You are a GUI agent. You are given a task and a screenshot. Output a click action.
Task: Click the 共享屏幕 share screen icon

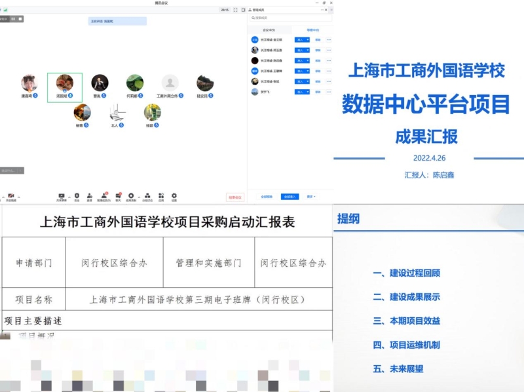pos(62,195)
